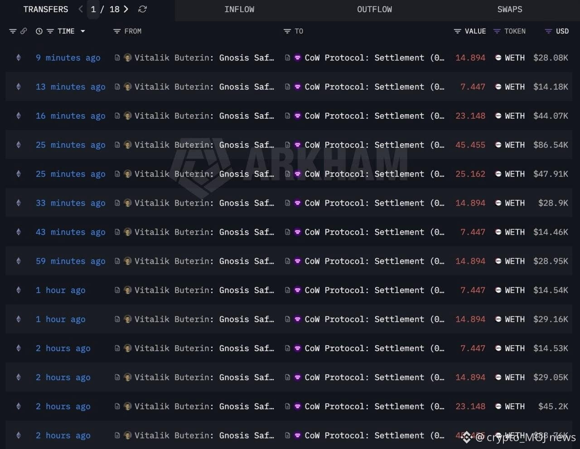This screenshot has height=449, width=580.
Task: Open the TIME column filter icon
Action: (x=50, y=31)
